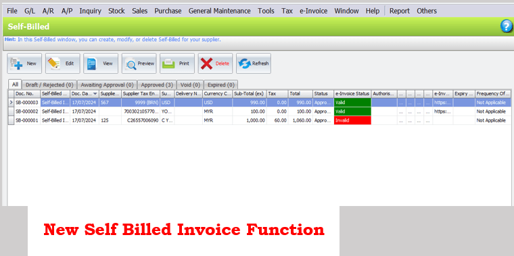Click the 9999 (BRN) tax entity cell

[x=141, y=103]
